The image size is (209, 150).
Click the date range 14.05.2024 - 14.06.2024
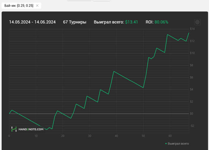pos(32,22)
